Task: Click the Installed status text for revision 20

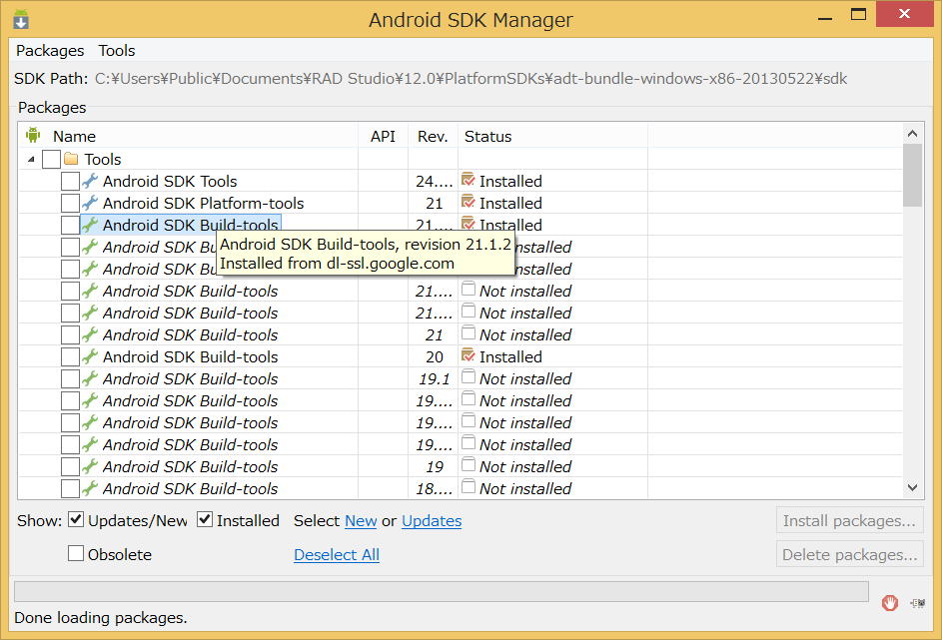Action: tap(510, 356)
